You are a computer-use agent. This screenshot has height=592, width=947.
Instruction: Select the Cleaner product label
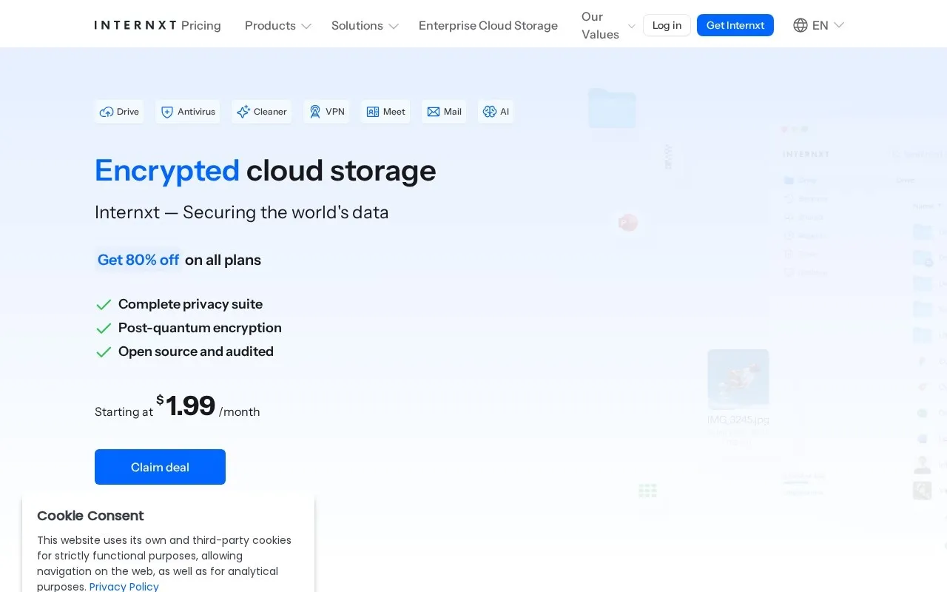270,112
